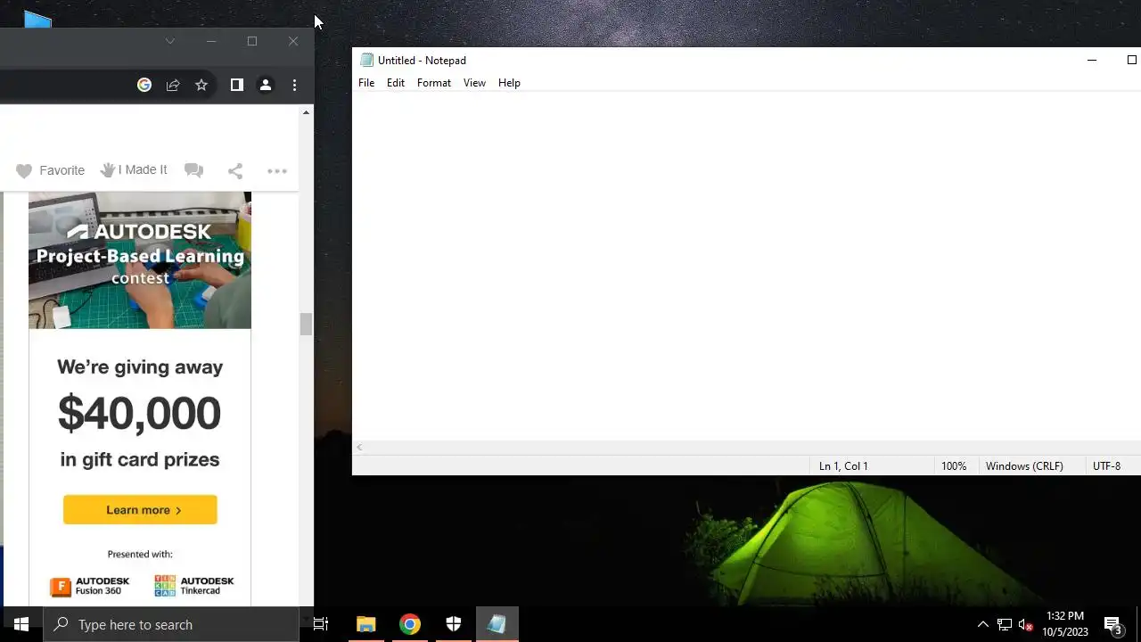Minimize the Notepad window
The height and width of the screenshot is (642, 1141).
click(x=1092, y=60)
